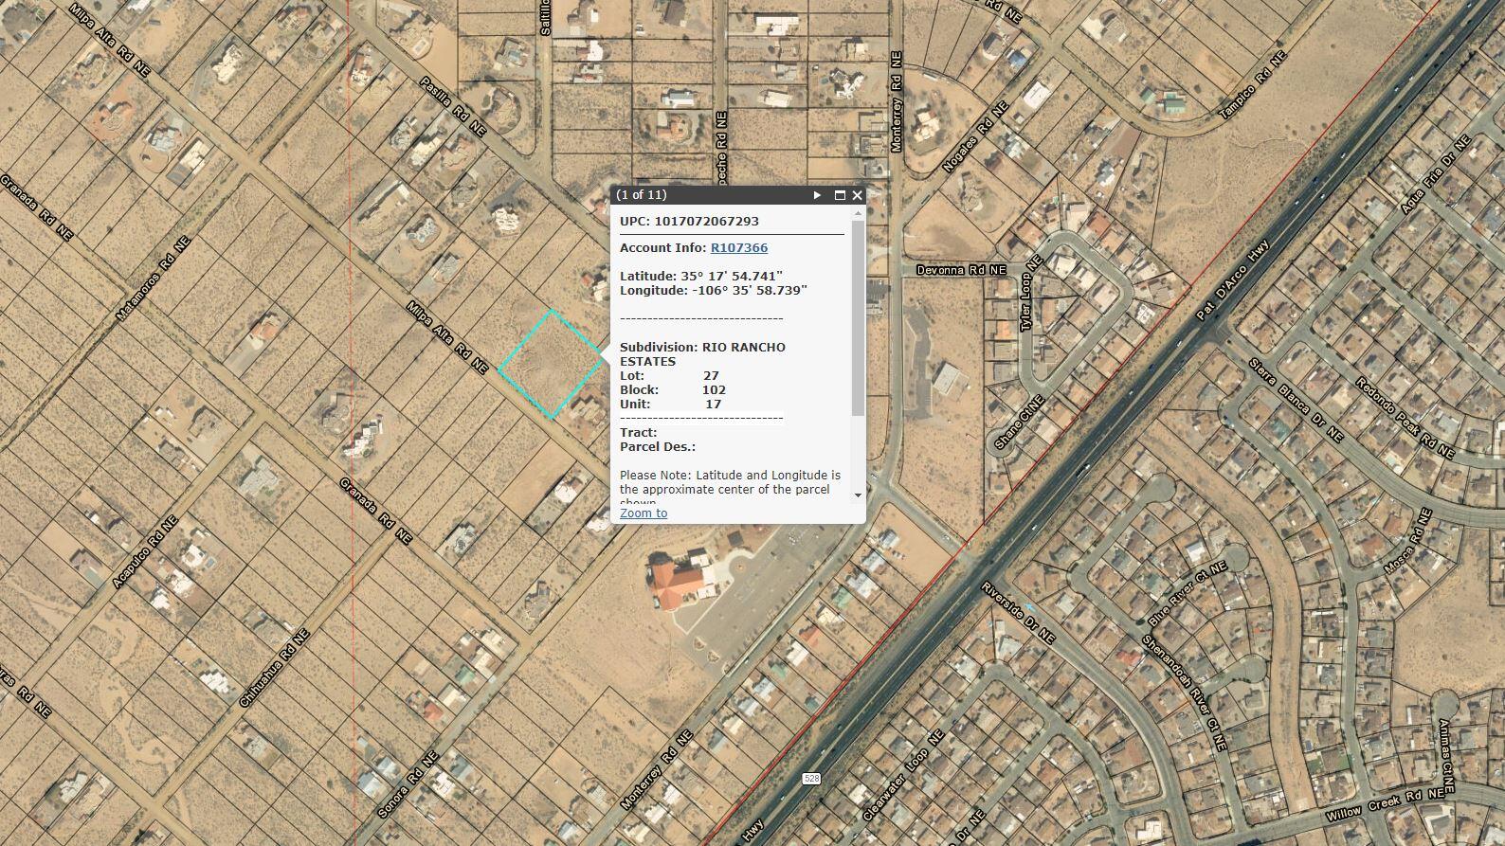Show the next feature in popup
The width and height of the screenshot is (1505, 846).
pos(817,195)
